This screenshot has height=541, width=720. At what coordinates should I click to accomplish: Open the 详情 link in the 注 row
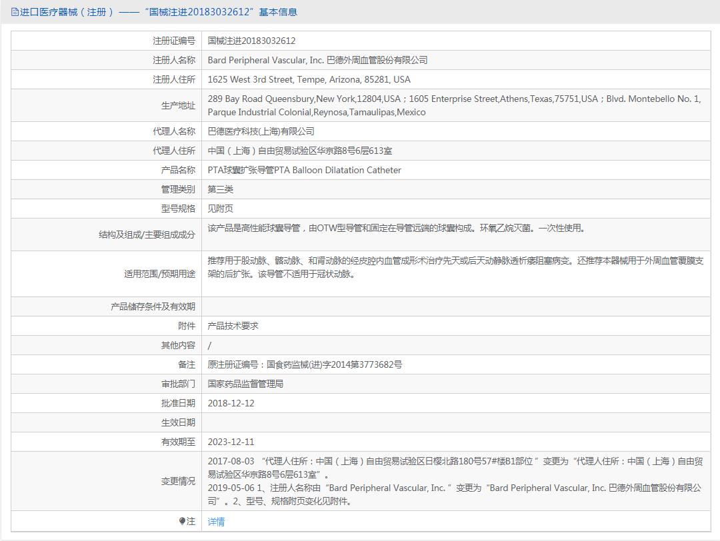pyautogui.click(x=216, y=521)
